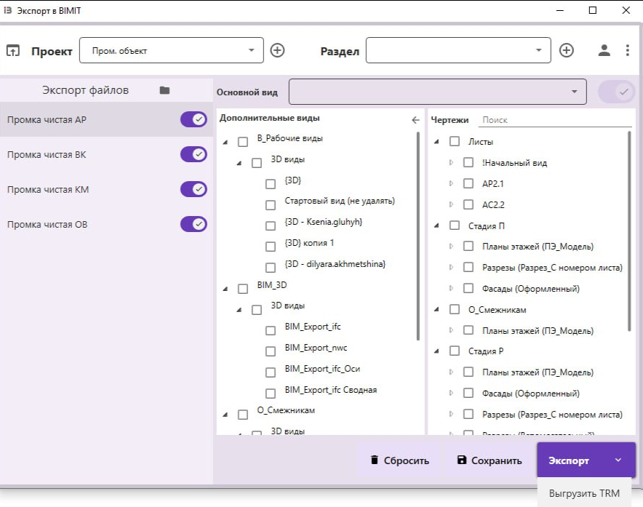Collapse the О_Смежникам node in Чертежи
This screenshot has height=507, width=643.
[436, 309]
